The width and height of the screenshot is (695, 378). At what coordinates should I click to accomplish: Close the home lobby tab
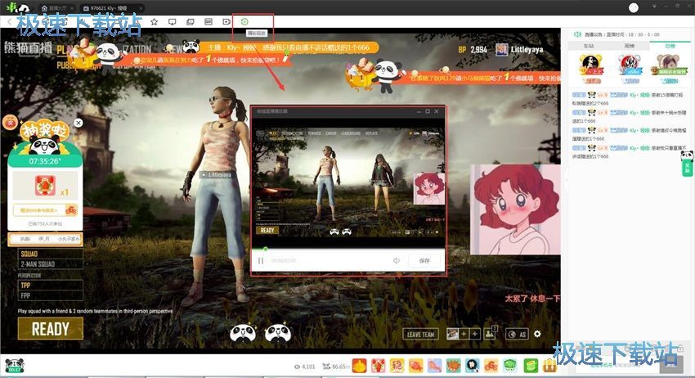(x=72, y=8)
